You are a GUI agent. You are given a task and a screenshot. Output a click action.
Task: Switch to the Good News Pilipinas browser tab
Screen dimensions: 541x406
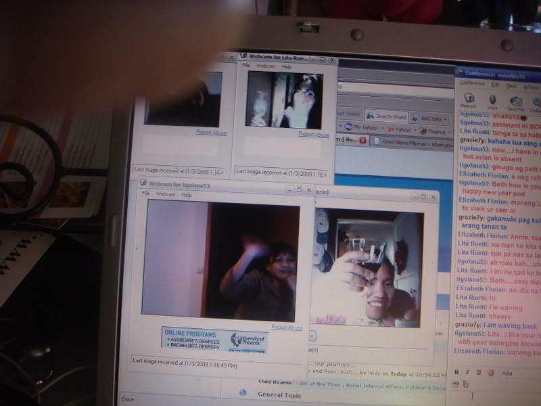point(413,143)
